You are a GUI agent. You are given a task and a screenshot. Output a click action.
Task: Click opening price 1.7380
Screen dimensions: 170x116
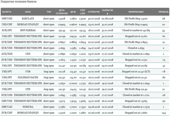tap(62, 107)
